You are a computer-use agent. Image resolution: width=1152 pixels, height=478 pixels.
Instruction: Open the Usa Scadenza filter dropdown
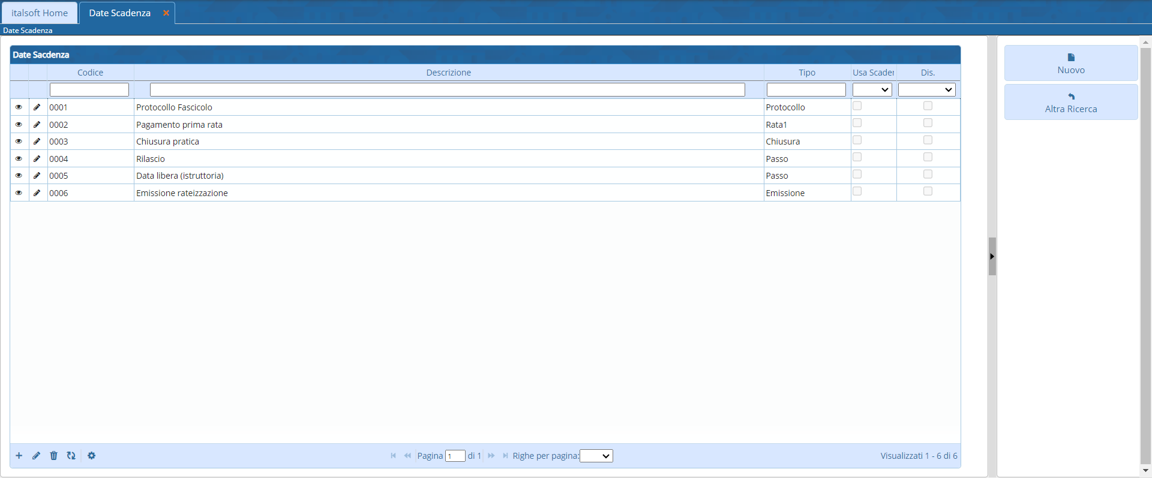tap(872, 90)
